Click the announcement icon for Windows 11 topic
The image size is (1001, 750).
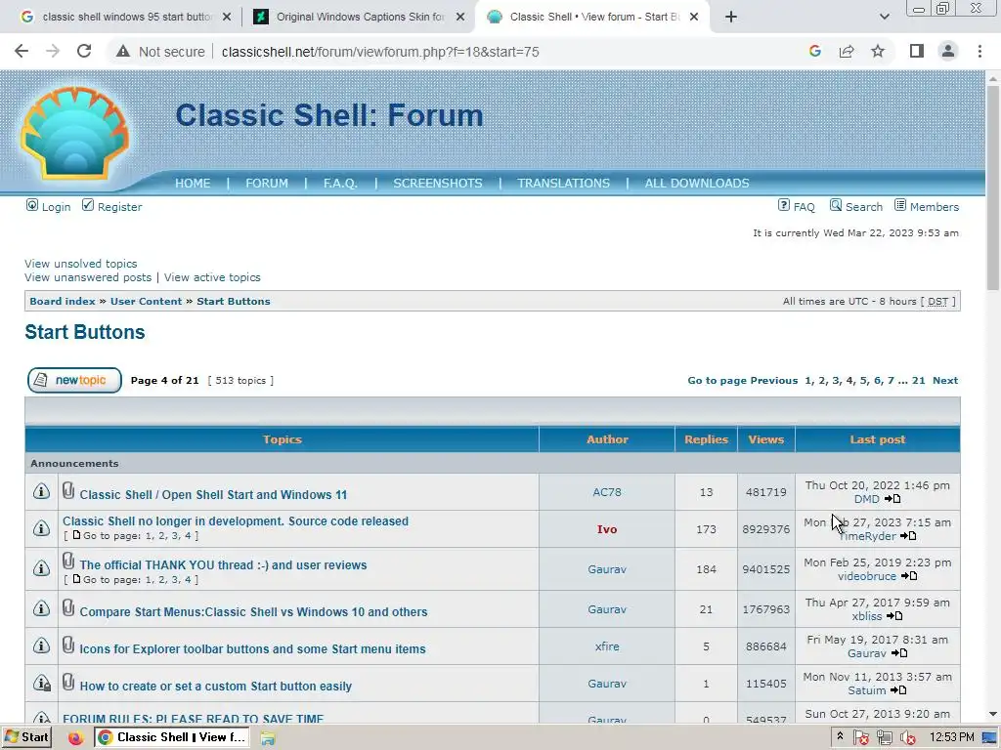pyautogui.click(x=41, y=491)
